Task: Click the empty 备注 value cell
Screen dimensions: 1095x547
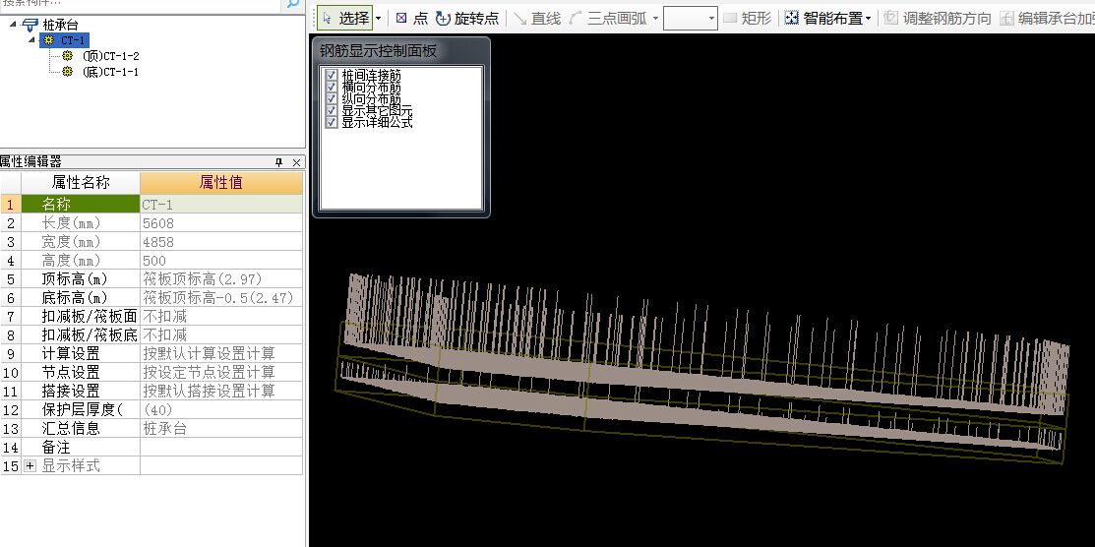Action: coord(221,447)
